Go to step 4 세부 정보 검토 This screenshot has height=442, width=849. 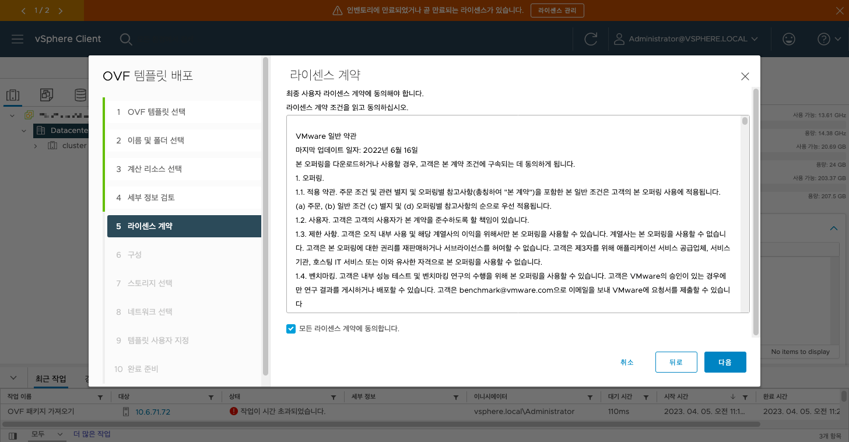pyautogui.click(x=183, y=198)
